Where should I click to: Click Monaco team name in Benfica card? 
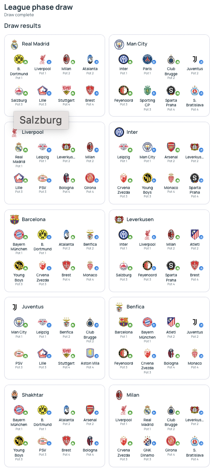[195, 363]
